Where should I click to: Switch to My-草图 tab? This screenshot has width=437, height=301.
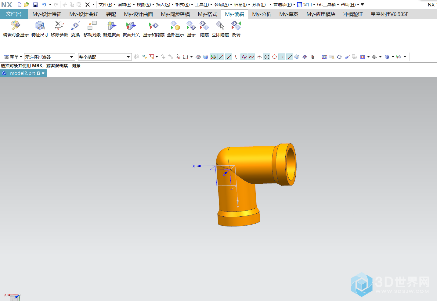click(289, 14)
